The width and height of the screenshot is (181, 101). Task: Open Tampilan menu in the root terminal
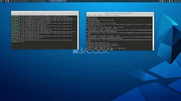pos(101,15)
